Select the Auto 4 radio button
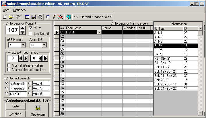 point(30,83)
